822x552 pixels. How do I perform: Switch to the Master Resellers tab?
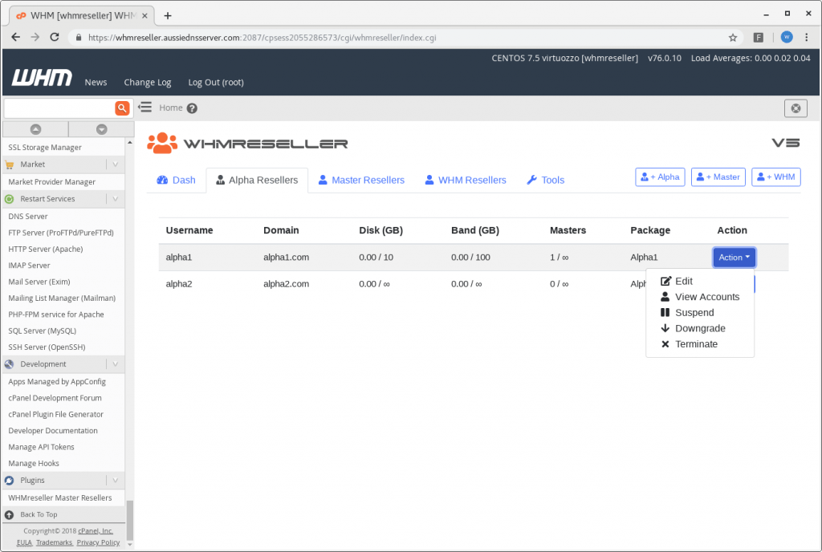tap(360, 180)
